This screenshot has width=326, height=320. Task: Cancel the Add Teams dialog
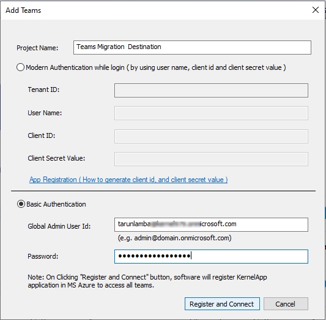coord(286,303)
